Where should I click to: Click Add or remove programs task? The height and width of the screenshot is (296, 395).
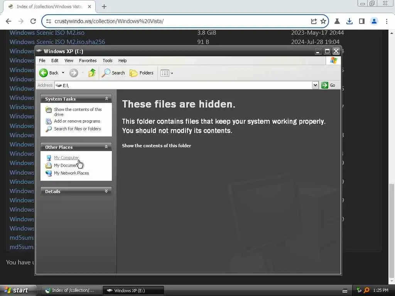tap(77, 121)
